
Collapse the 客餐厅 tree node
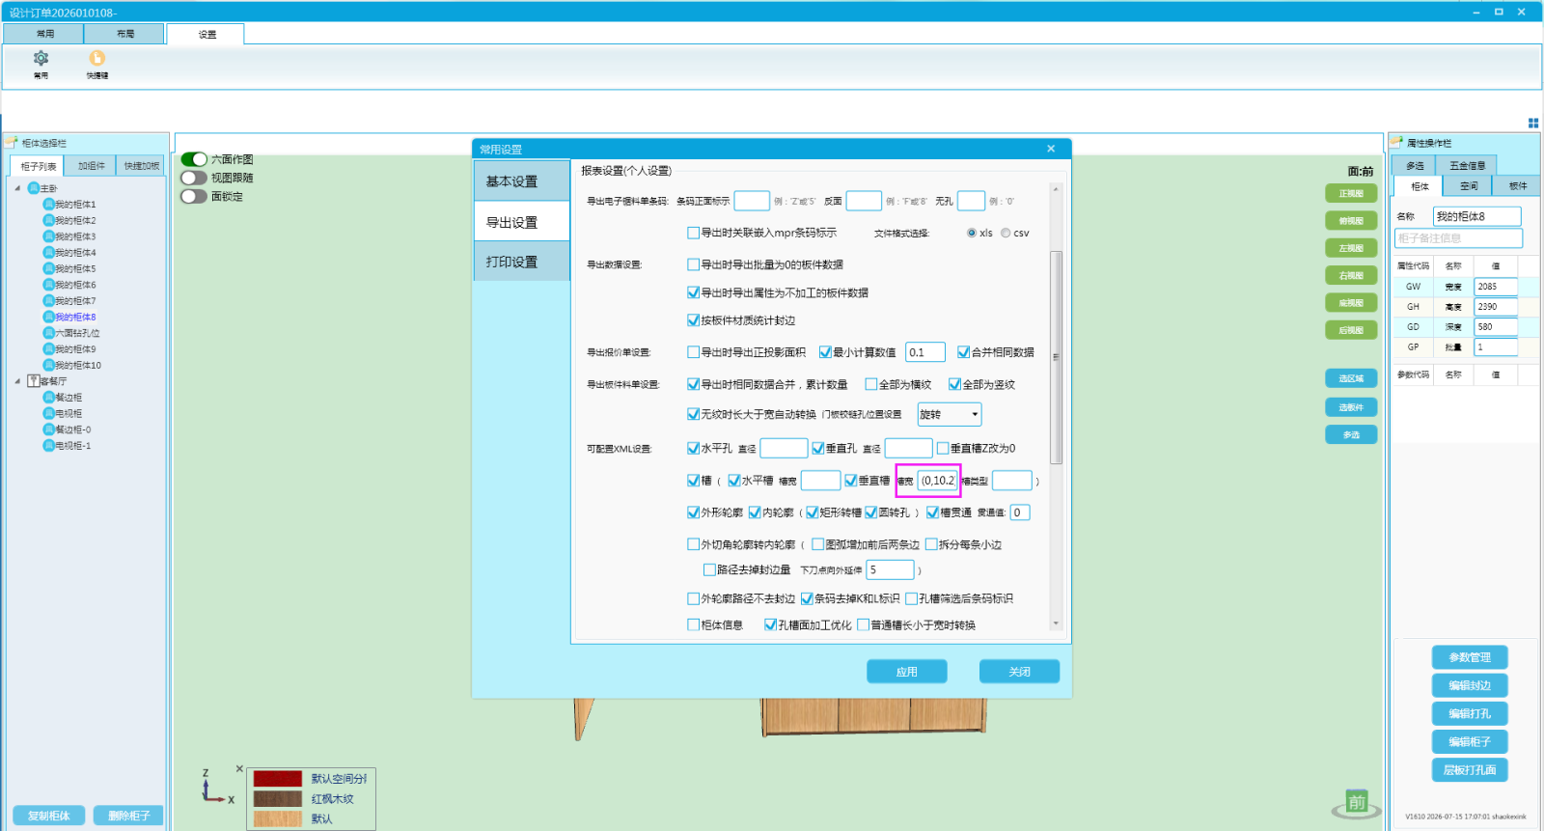[x=17, y=381]
